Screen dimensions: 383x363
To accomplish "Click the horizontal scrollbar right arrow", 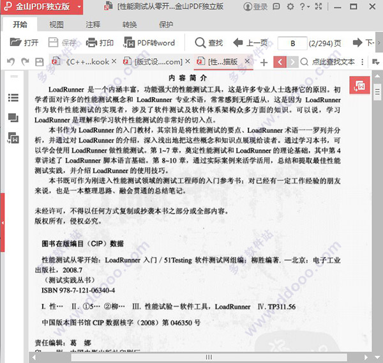I will pos(366,357).
